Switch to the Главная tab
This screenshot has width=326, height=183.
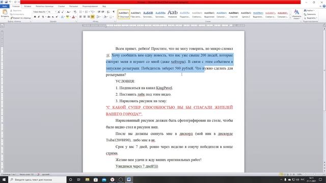tap(16, 7)
